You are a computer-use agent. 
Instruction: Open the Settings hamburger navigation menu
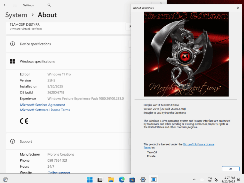[x=15, y=5]
